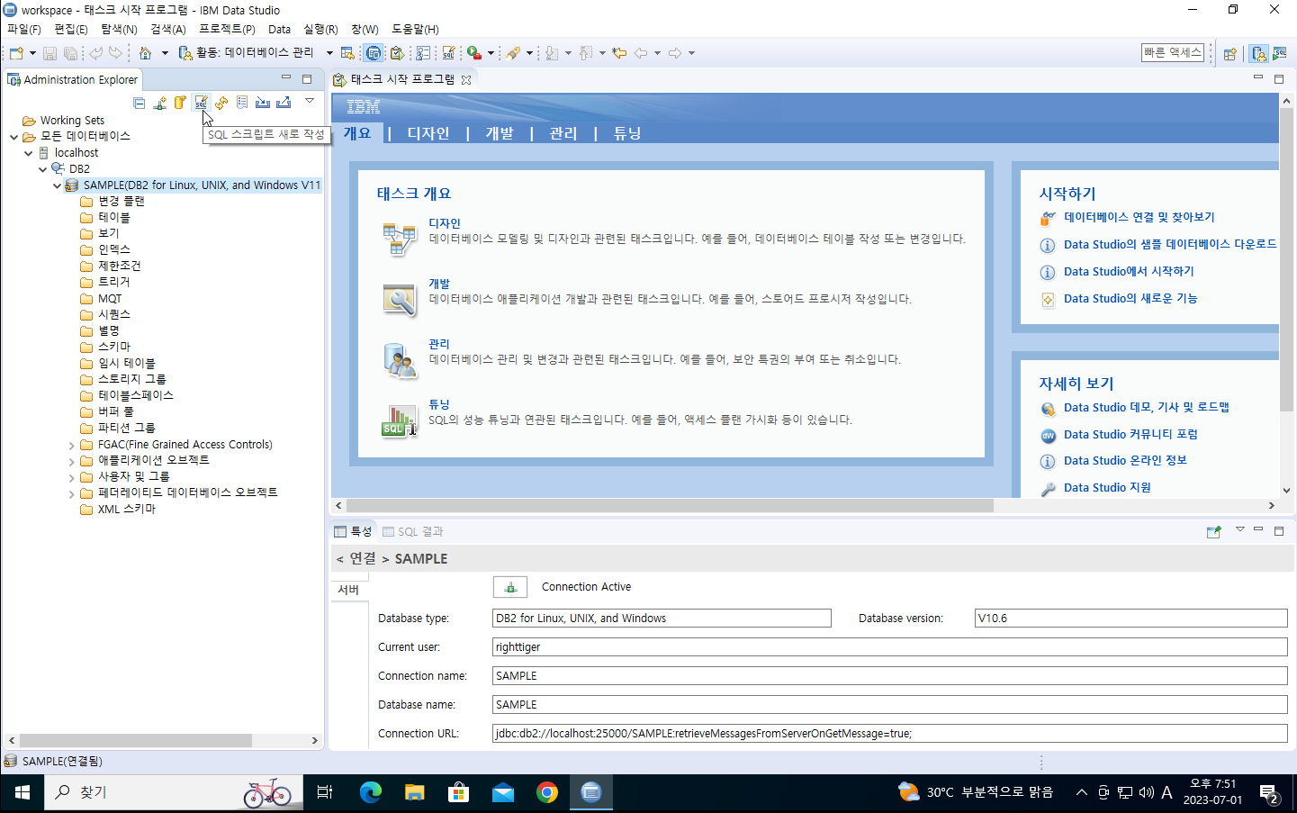
Task: Click the import icon in the explorer toolbar
Action: point(263,103)
